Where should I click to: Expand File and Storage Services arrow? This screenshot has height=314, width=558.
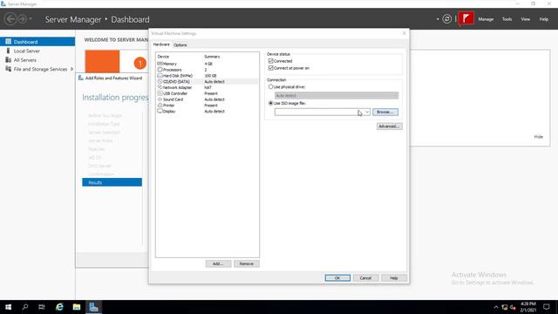coord(71,69)
